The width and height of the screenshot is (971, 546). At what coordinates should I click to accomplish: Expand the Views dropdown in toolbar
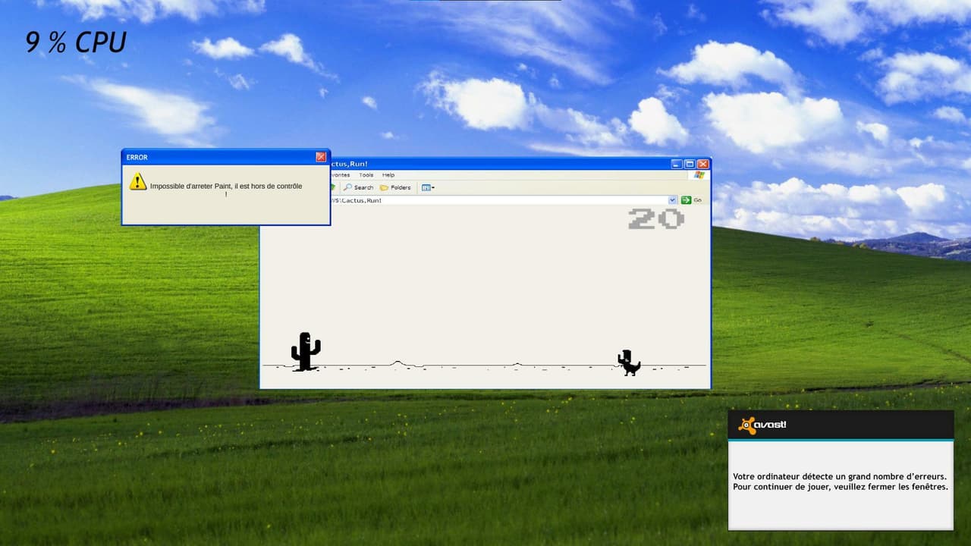(x=428, y=187)
